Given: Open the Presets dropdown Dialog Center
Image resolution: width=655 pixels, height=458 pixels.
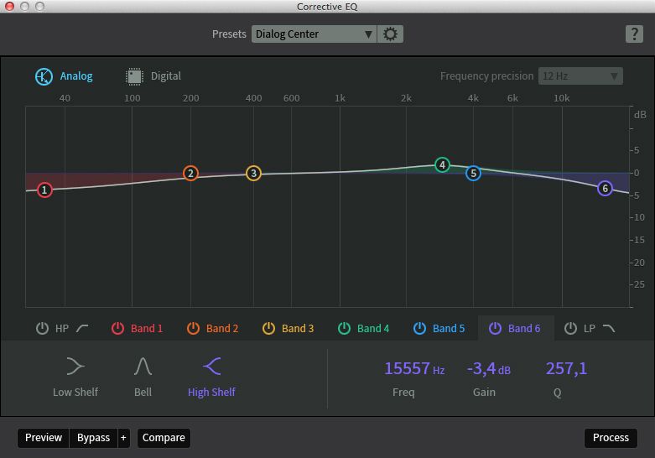Looking at the screenshot, I should [x=314, y=34].
